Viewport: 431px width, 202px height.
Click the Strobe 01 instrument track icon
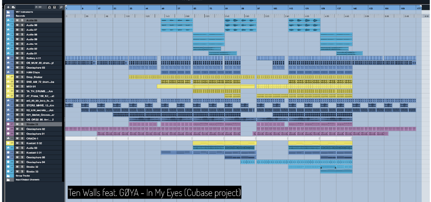tap(9, 124)
